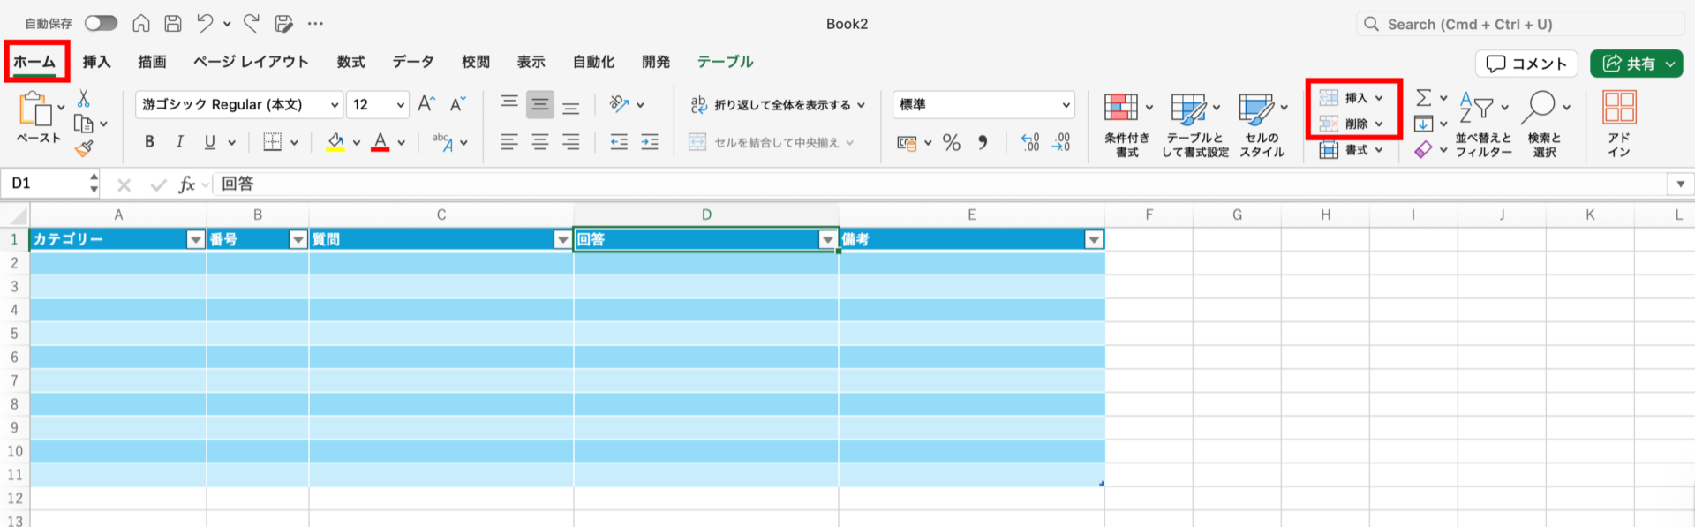
Task: Open the font size dropdown
Action: coord(400,105)
